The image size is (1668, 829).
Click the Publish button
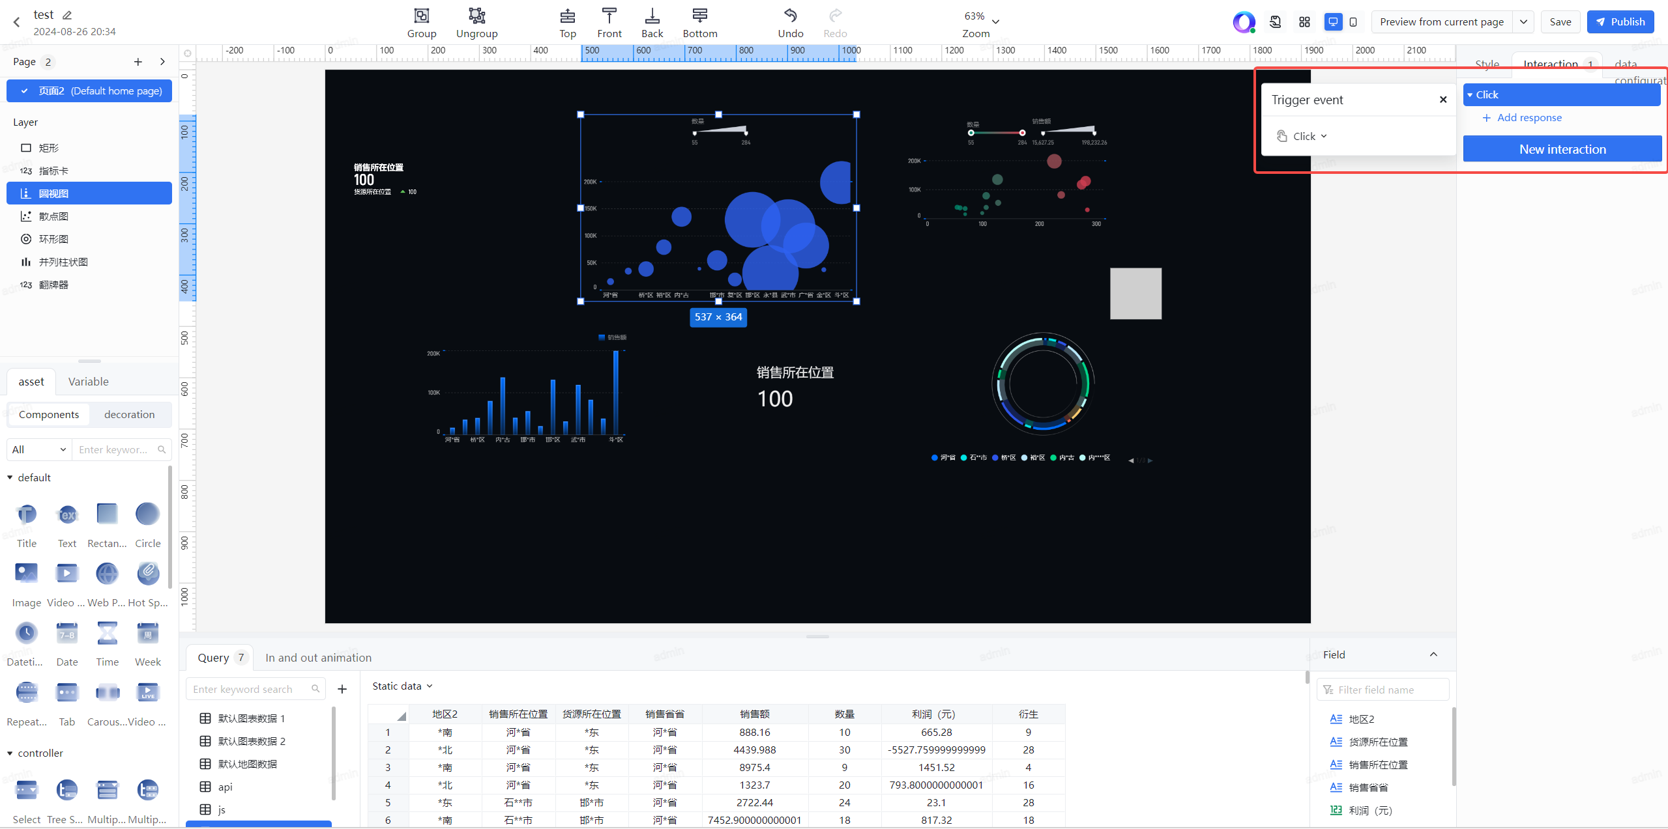tap(1620, 22)
